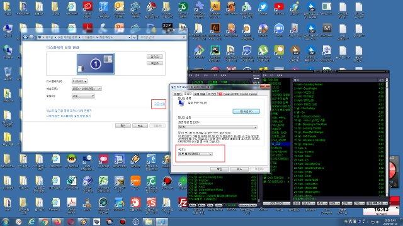
Task: Click the Detect button in display settings
Action: click(x=155, y=56)
